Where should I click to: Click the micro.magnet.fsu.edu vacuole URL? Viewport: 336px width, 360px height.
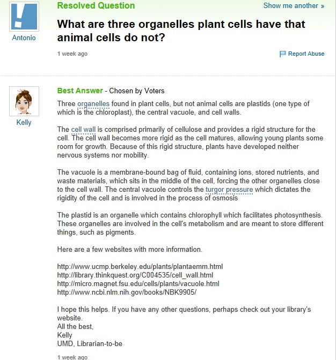138,283
